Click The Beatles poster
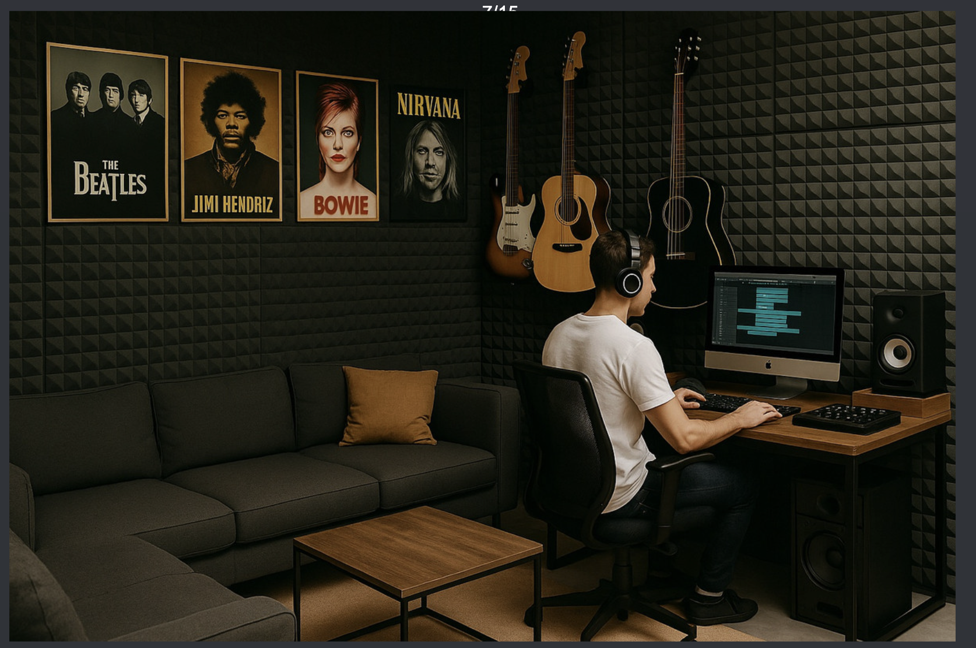Screen dimensions: 976x648 [108, 133]
